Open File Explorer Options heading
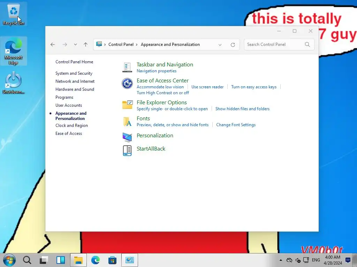 coord(162,103)
